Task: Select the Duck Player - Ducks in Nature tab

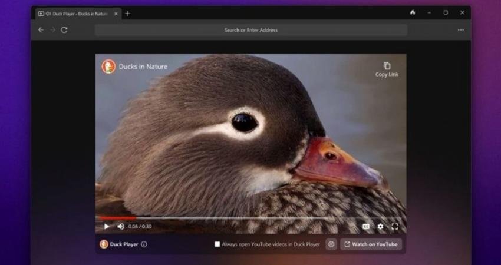Action: point(78,14)
